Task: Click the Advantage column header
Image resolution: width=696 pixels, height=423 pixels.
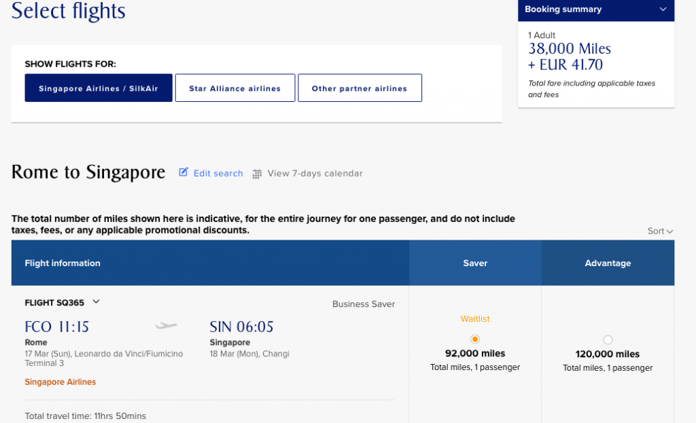Action: pos(608,263)
